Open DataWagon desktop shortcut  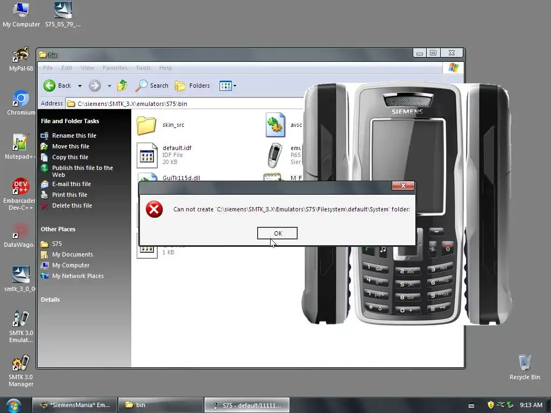pos(20,236)
